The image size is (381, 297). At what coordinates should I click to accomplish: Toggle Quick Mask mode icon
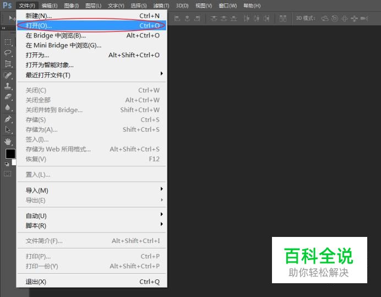tap(8, 174)
